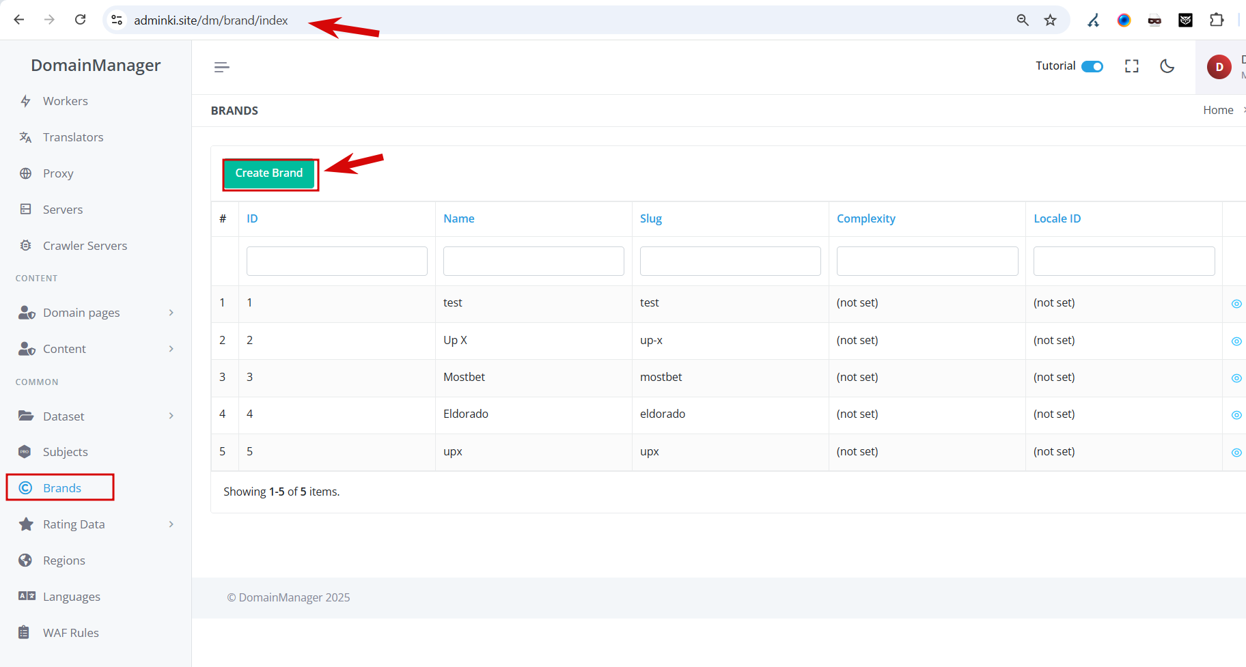Click the browser address bar URL
This screenshot has width=1246, height=667.
tap(211, 20)
